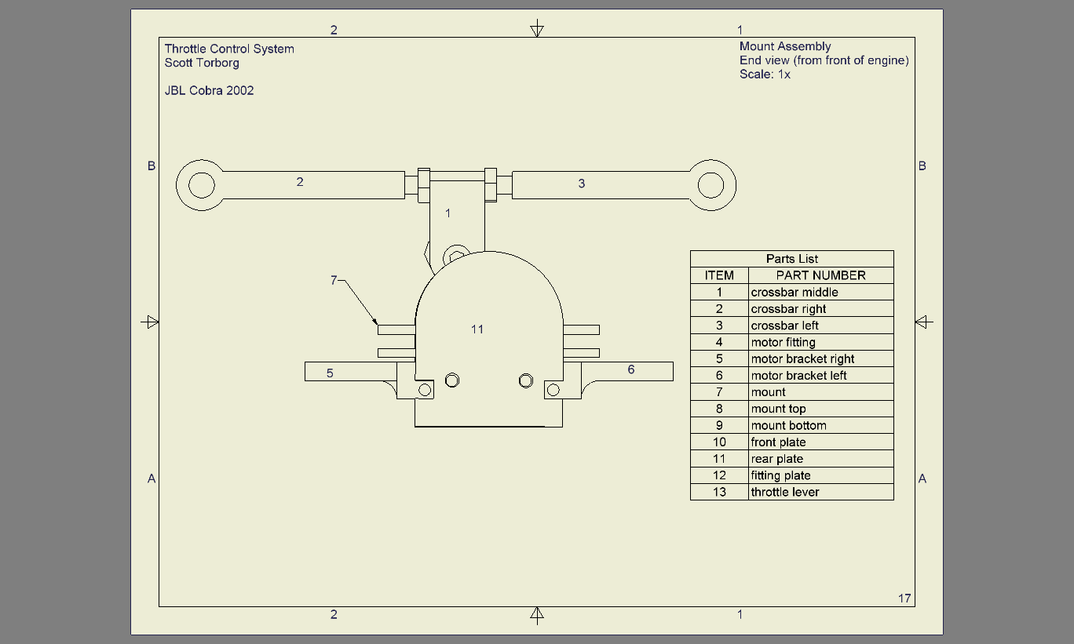The image size is (1074, 644).
Task: Click the 'Throttle Control System' title text
Action: [229, 49]
